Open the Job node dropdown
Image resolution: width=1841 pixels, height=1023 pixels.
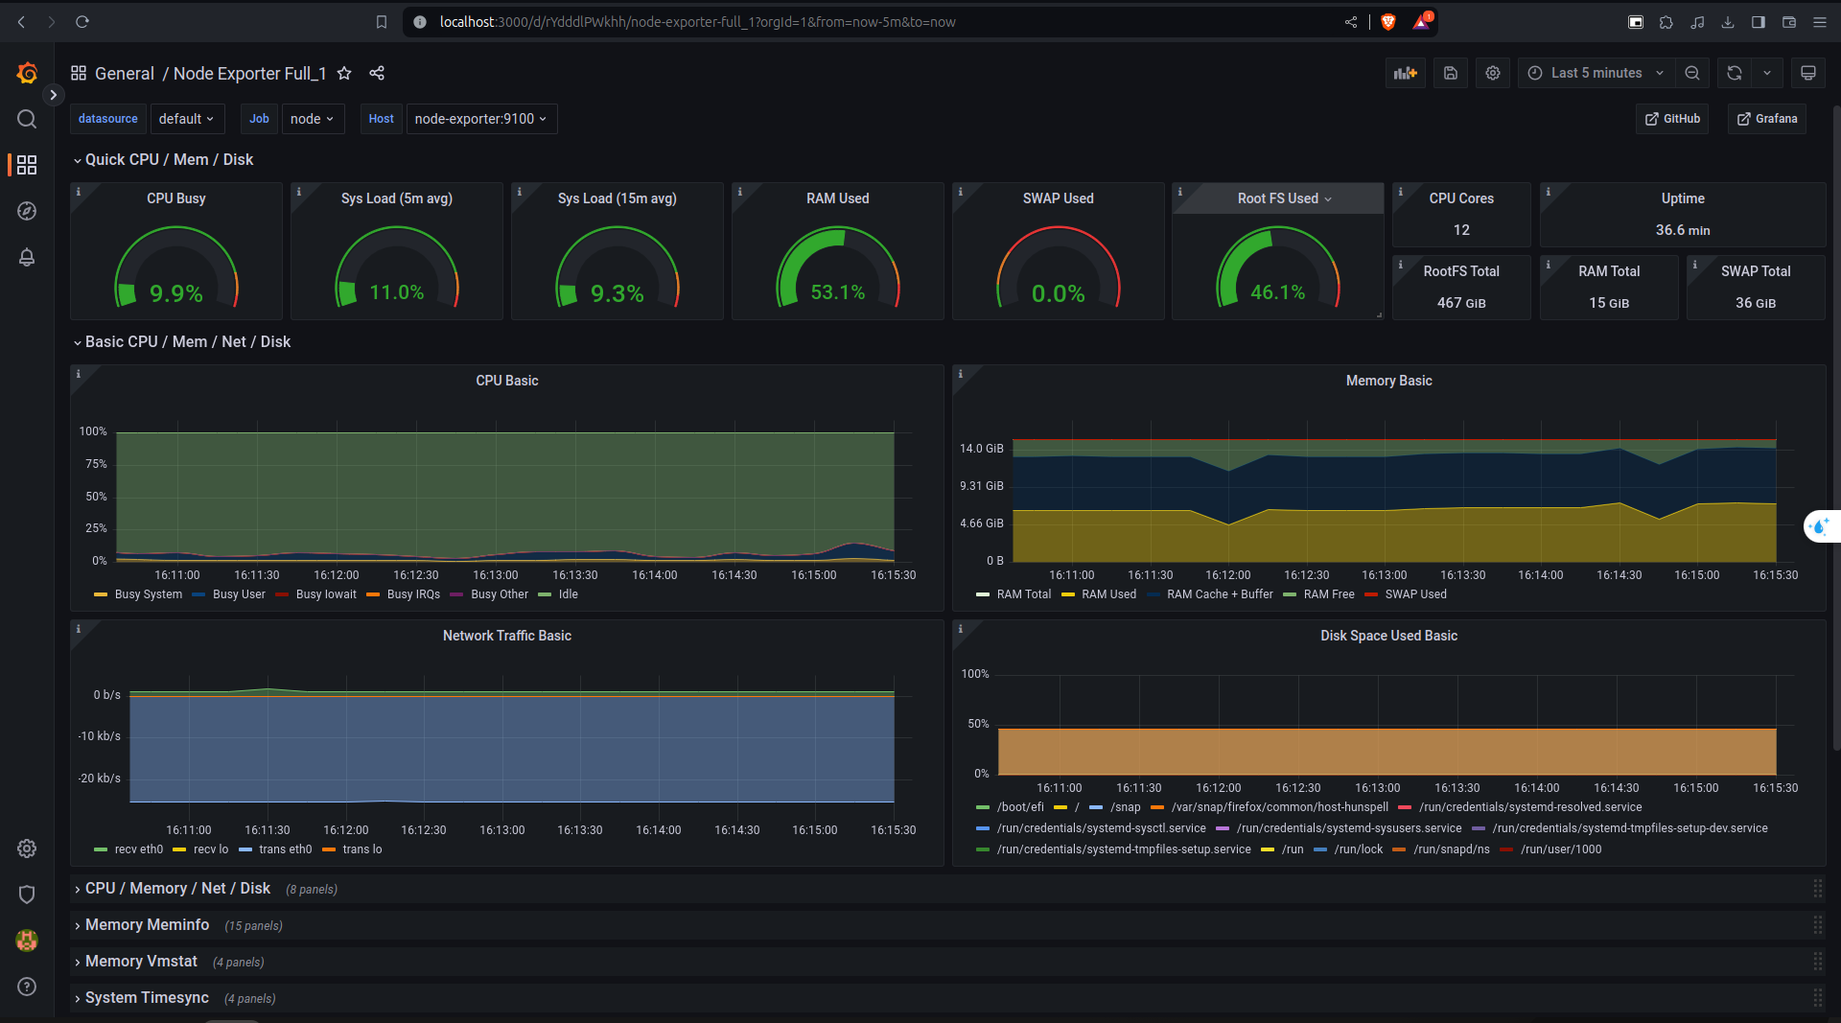pyautogui.click(x=313, y=119)
